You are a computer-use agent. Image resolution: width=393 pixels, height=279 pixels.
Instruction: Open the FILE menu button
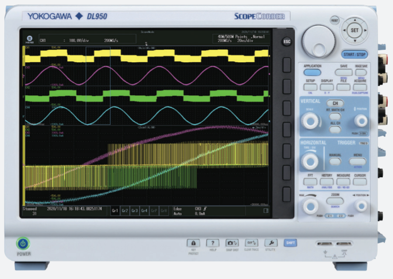tap(343, 87)
